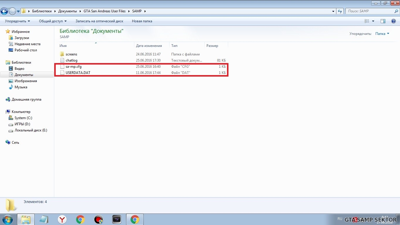
Task: Open help via the question mark icon
Action: tap(394, 21)
